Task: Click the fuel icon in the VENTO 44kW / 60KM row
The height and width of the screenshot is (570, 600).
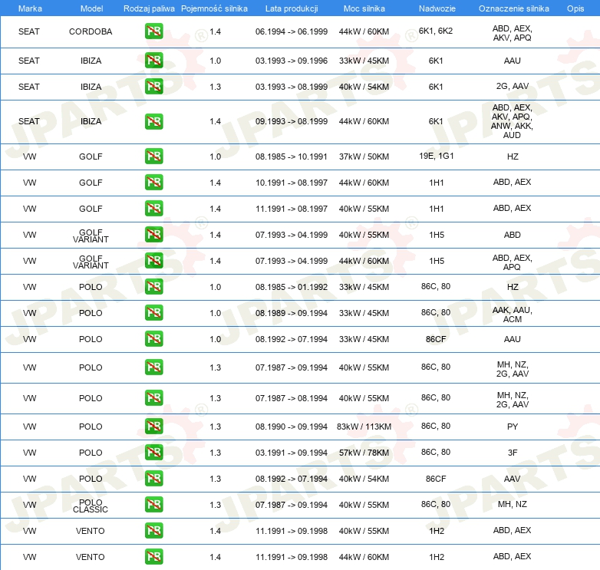Action: coord(153,557)
